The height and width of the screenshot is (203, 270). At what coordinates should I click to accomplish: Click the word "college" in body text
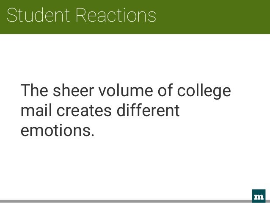[x=204, y=92]
